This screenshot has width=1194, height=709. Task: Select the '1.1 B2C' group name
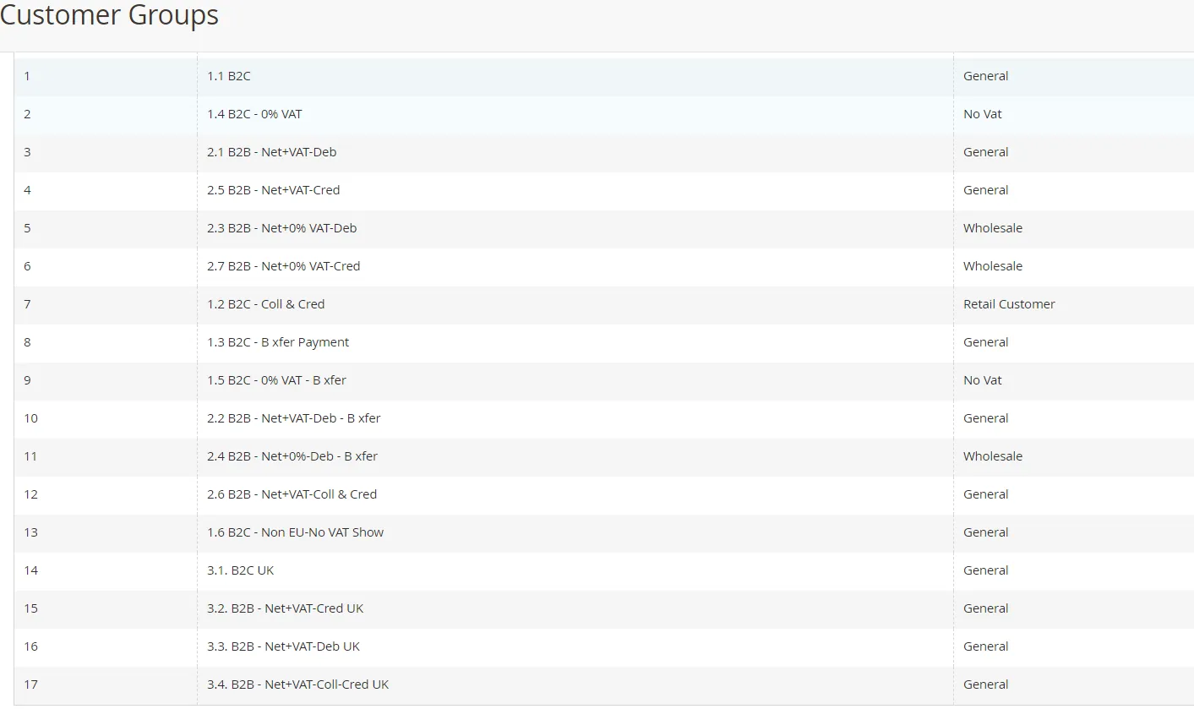click(x=229, y=76)
